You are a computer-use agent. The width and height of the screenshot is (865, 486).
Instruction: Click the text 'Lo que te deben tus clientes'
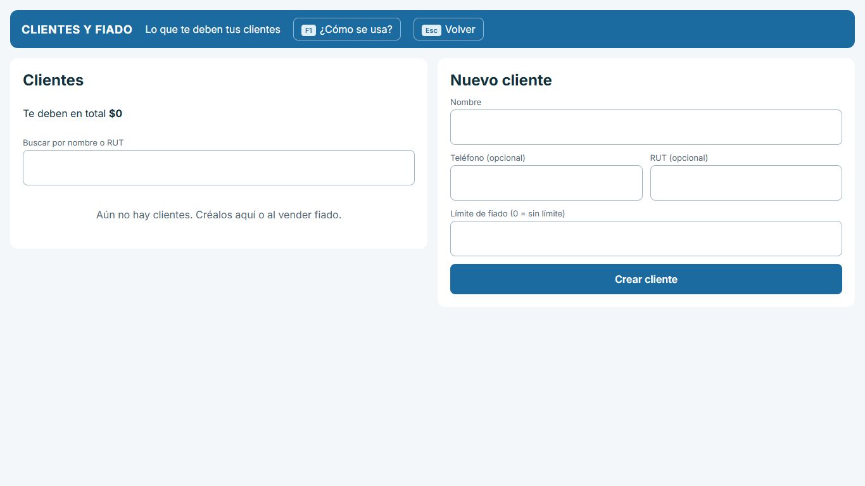(213, 29)
